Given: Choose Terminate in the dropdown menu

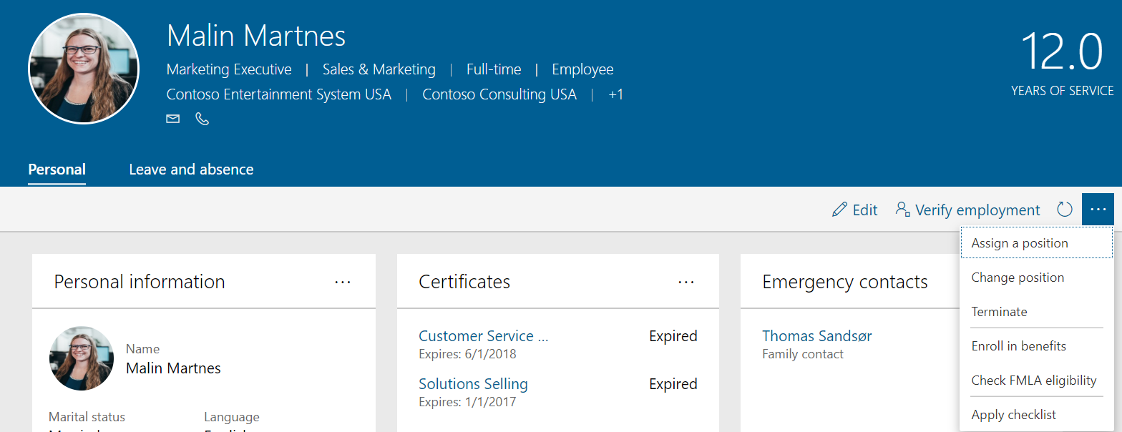Looking at the screenshot, I should 999,312.
